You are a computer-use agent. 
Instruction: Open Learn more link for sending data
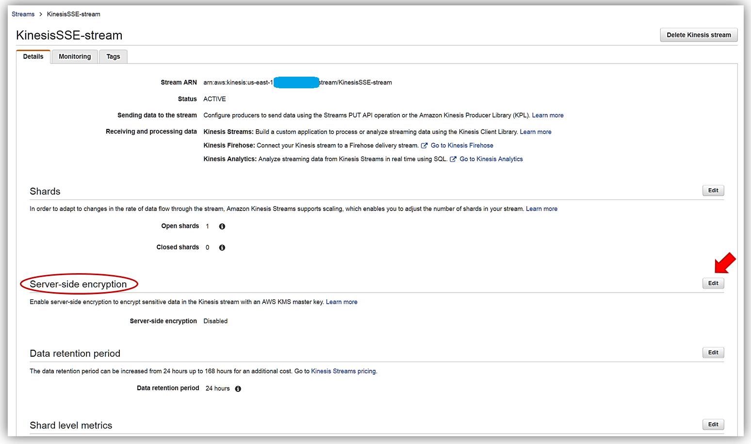[x=547, y=115]
